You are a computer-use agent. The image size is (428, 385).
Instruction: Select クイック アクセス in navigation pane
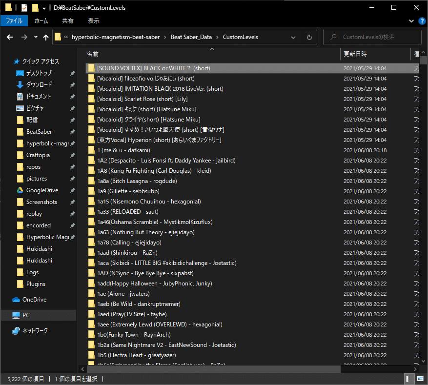[41, 61]
